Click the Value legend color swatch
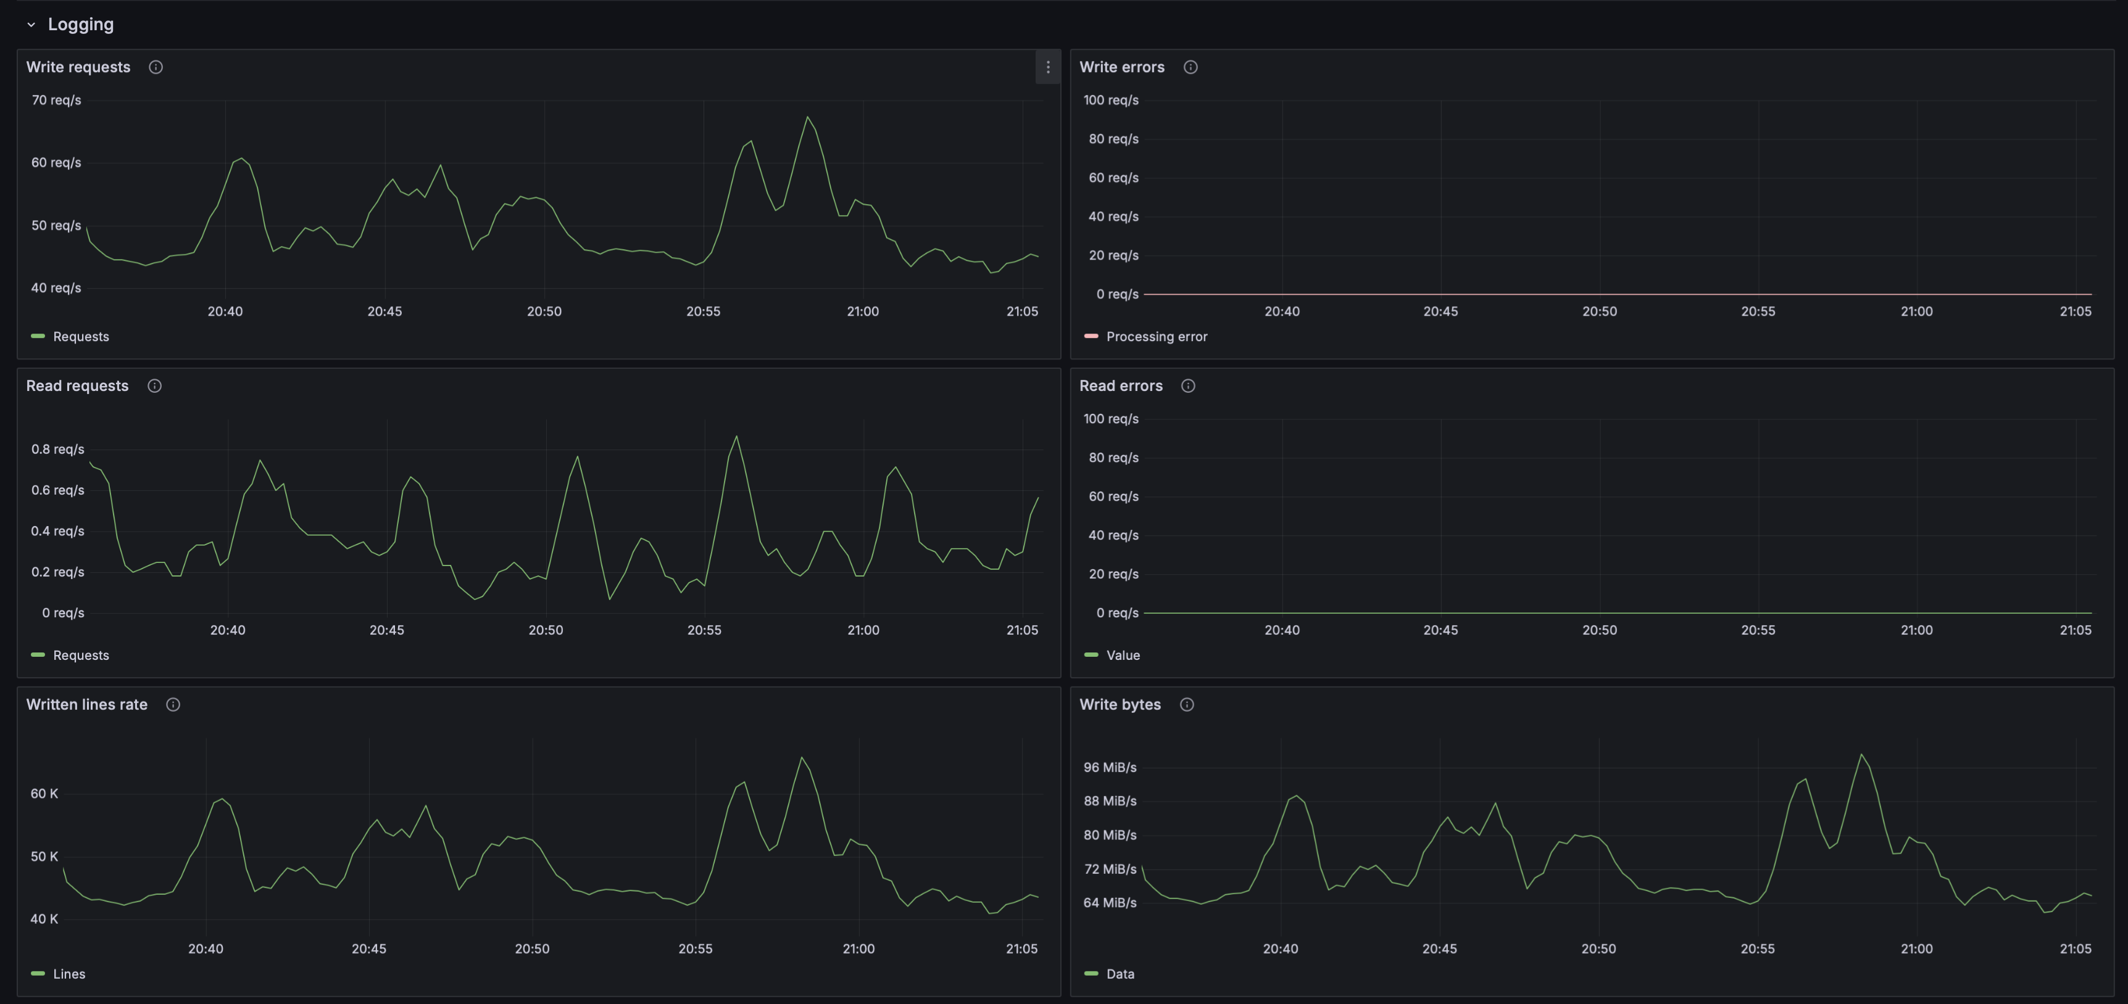This screenshot has width=2128, height=1004. coord(1091,655)
